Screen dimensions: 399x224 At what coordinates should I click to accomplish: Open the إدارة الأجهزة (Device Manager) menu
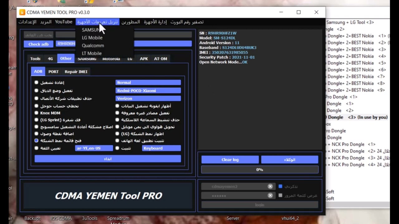click(155, 22)
